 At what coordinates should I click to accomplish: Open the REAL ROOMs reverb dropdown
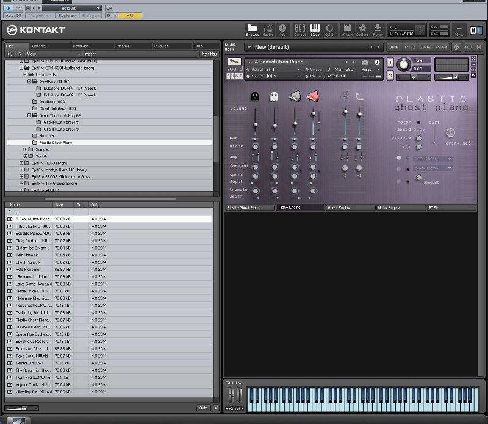[432, 159]
